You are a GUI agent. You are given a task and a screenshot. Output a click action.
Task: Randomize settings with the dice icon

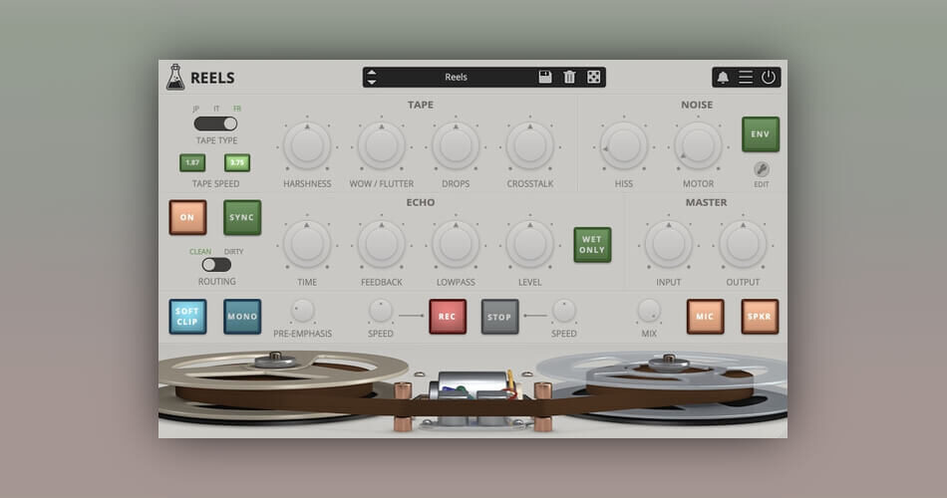[593, 77]
